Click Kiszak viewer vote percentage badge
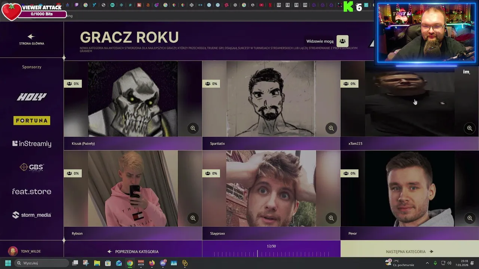This screenshot has width=479, height=269. coord(73,84)
